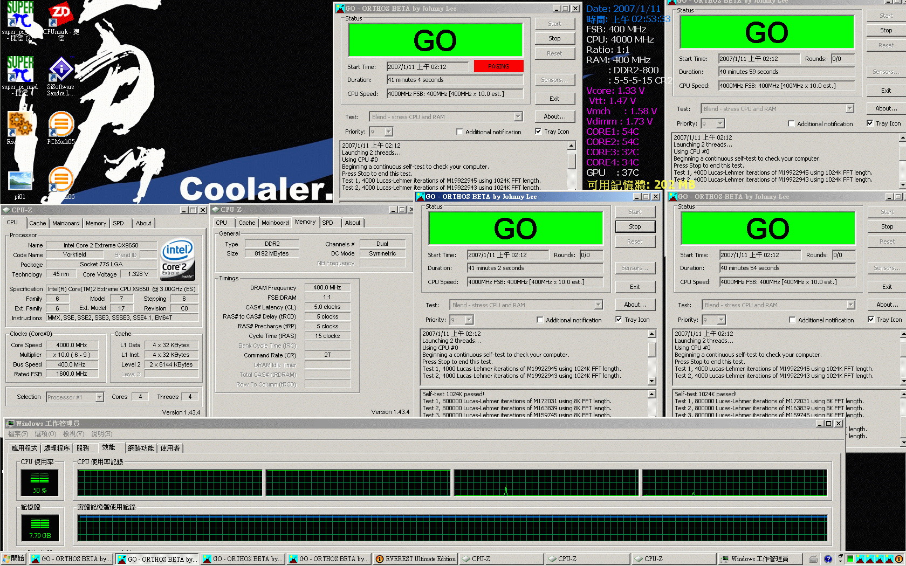Image resolution: width=906 pixels, height=566 pixels.
Task: Expand Priority dropdown in 40m54s ORTHOS window
Action: 722,320
